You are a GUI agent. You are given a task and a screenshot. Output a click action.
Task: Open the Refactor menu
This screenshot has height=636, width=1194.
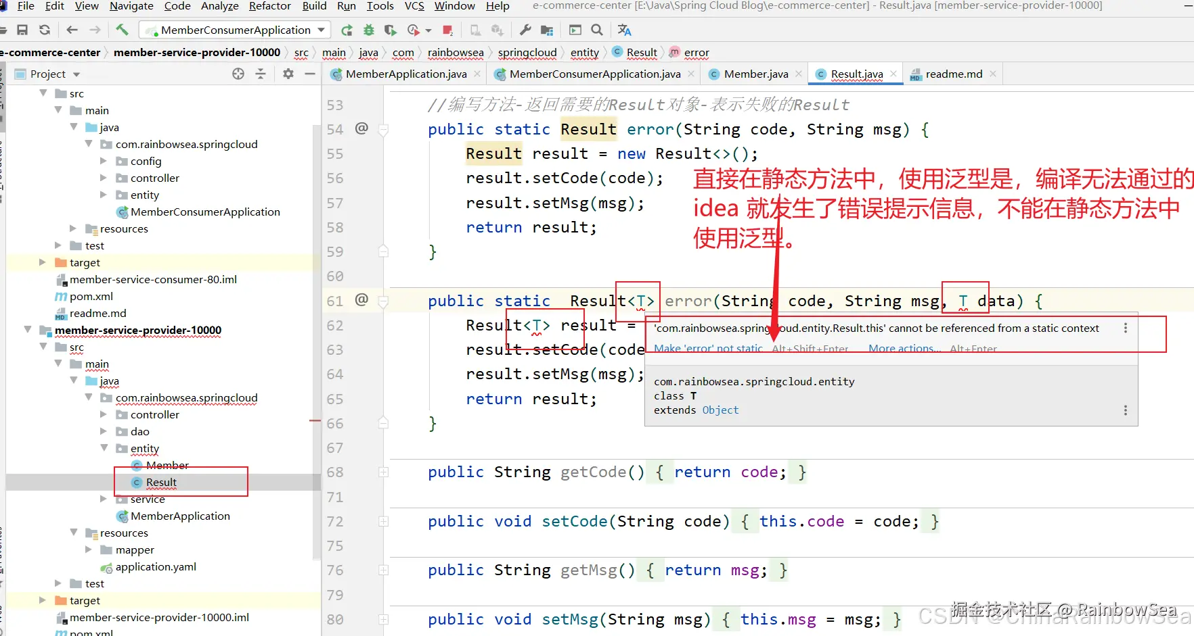pos(270,6)
